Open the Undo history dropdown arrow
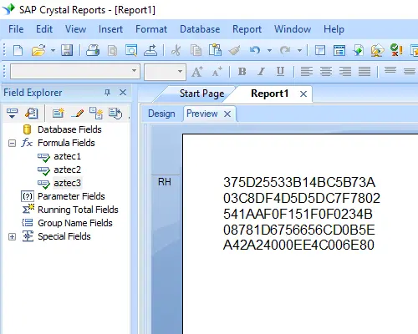418x334 pixels. point(269,51)
